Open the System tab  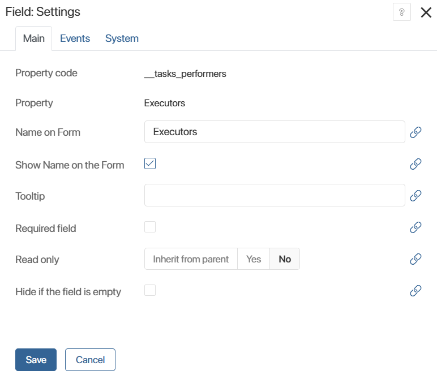tap(122, 38)
